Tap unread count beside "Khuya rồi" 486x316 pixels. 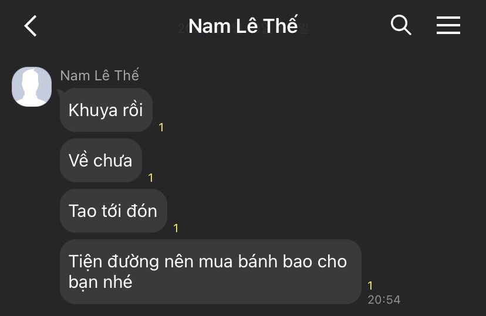point(161,127)
